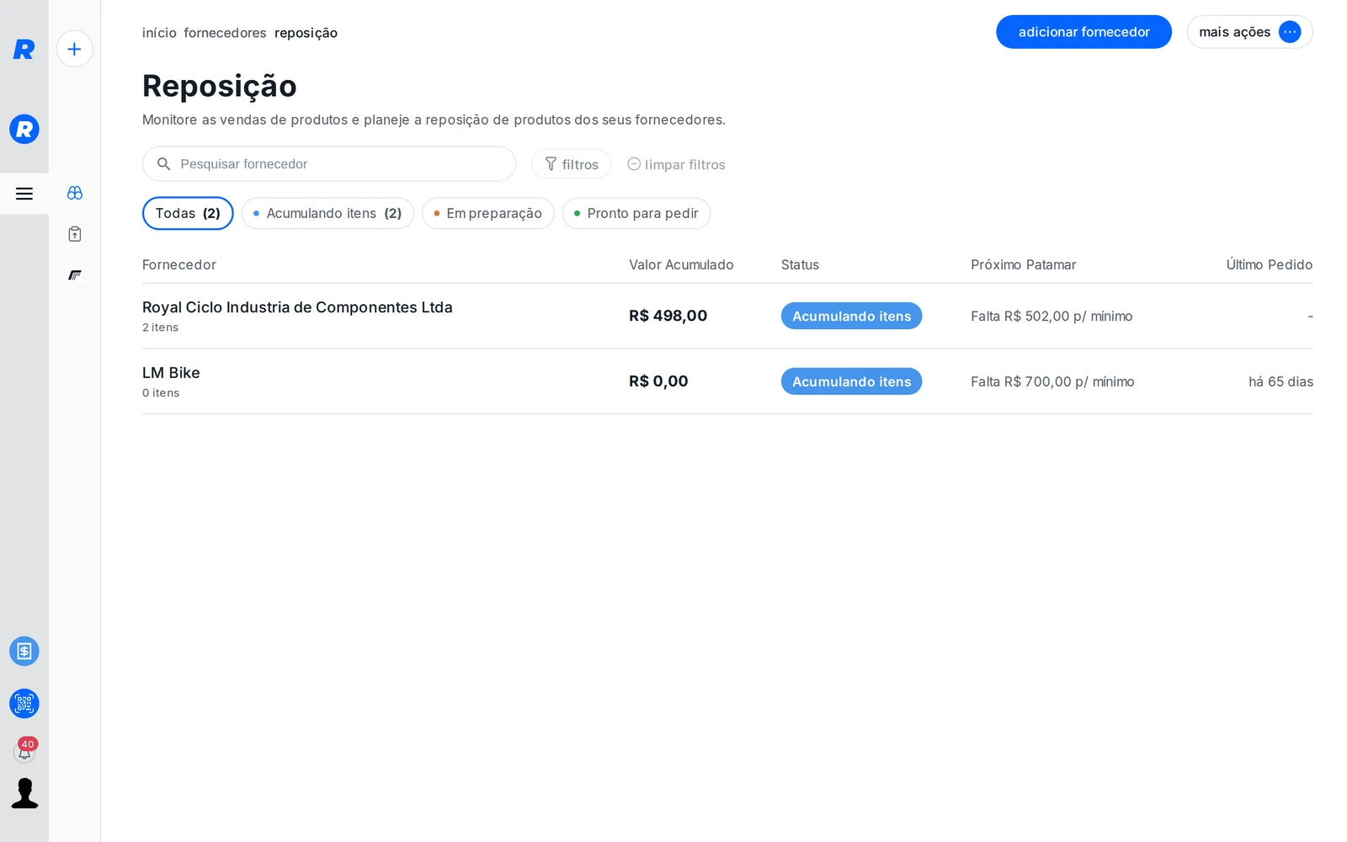Click 'Falta R$ 502,00 p/ mínimo'
This screenshot has width=1347, height=842.
click(1052, 316)
